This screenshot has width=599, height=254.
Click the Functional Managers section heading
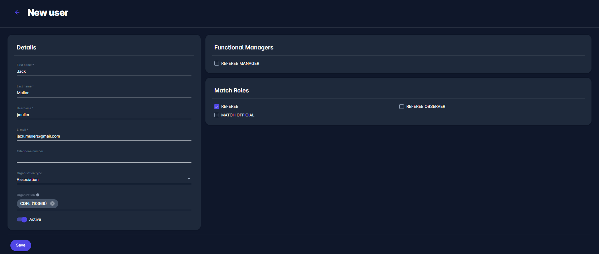click(244, 48)
